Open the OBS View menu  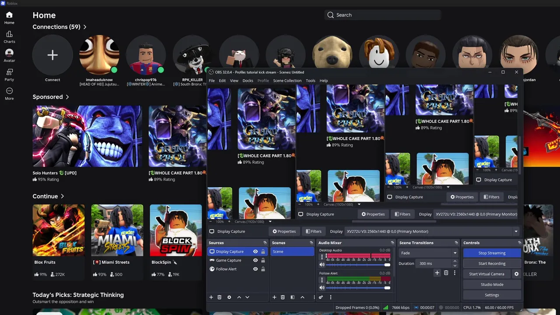point(234,80)
